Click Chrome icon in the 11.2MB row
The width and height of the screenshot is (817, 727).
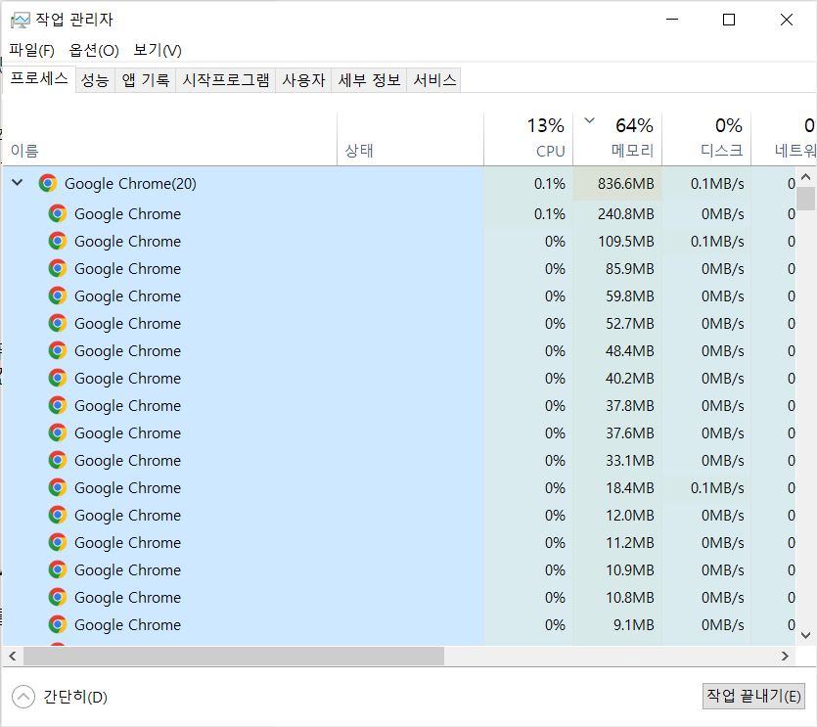coord(58,542)
